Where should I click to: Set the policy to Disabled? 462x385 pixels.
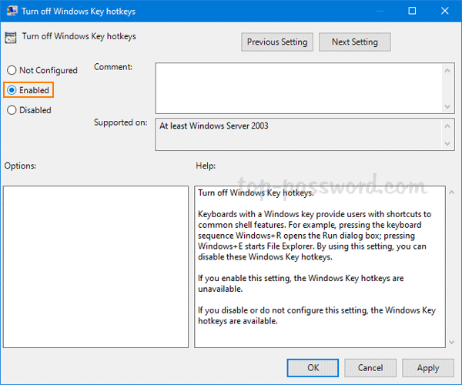(x=12, y=110)
